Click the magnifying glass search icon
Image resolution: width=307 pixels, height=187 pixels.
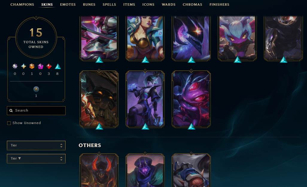11,110
